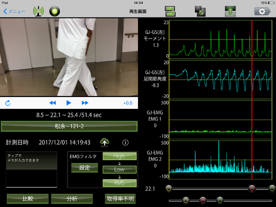Upload data with cloud icon
Image resolution: width=276 pixels, height=207 pixels.
105,142
